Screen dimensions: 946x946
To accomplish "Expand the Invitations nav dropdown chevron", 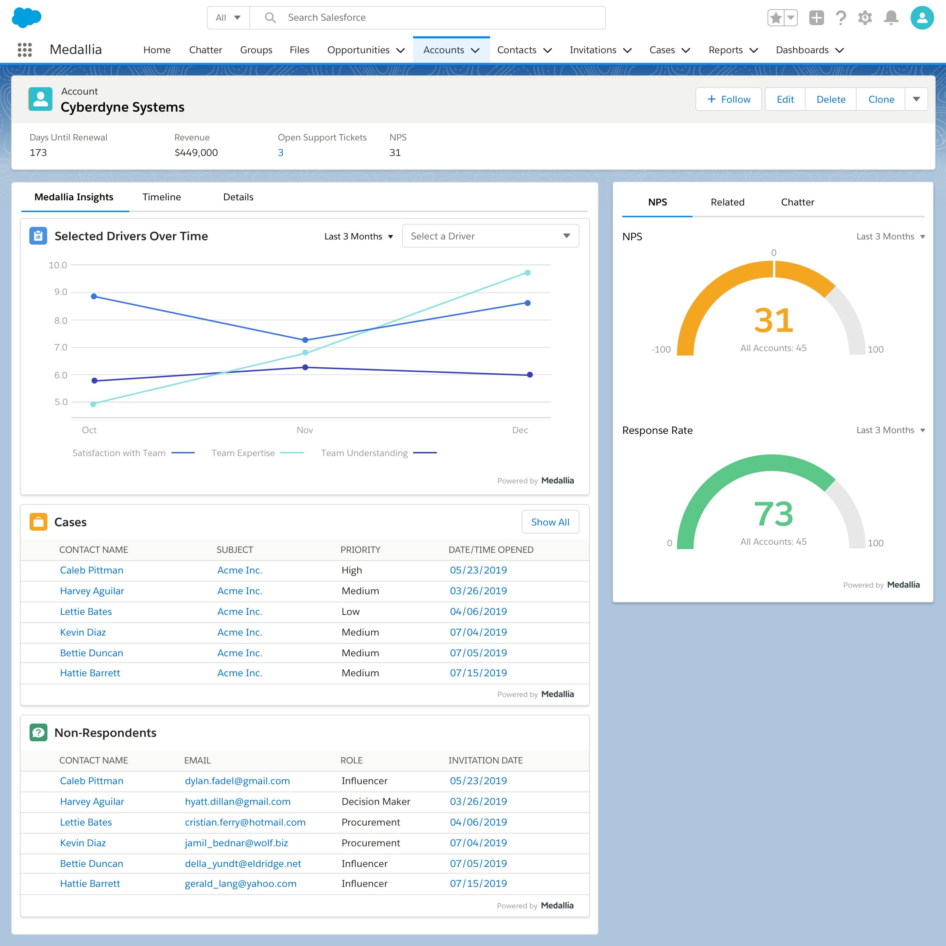I will [627, 50].
